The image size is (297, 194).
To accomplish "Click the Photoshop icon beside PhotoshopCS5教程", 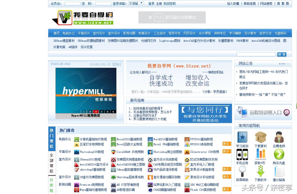I will point(77,152).
